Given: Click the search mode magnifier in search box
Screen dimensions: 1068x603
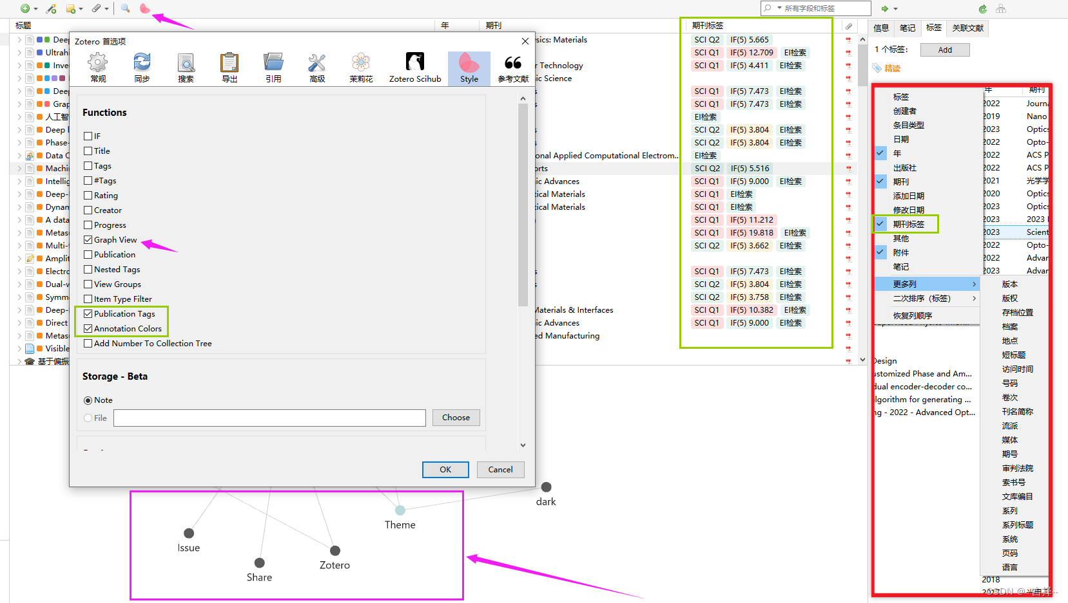Looking at the screenshot, I should pos(768,8).
